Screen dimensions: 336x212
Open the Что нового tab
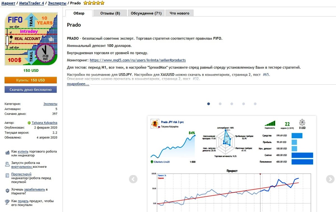click(179, 13)
